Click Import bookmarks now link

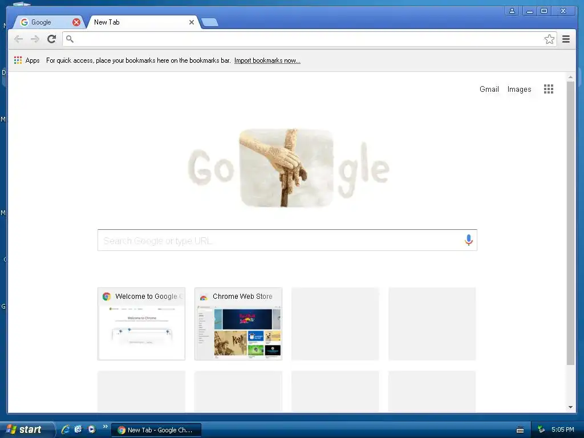[x=267, y=60]
